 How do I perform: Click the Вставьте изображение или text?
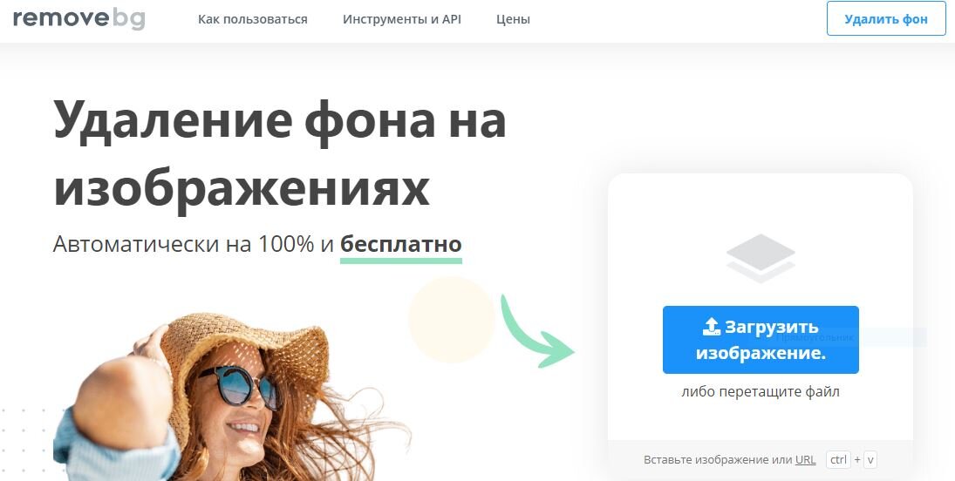[x=718, y=460]
